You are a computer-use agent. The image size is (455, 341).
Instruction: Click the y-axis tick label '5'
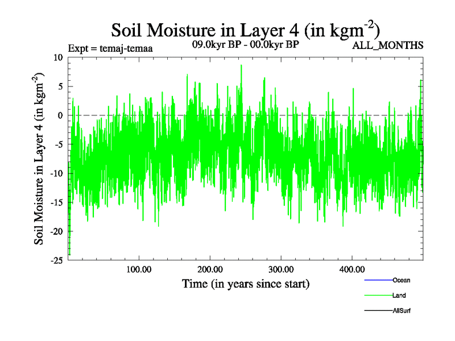coord(61,86)
